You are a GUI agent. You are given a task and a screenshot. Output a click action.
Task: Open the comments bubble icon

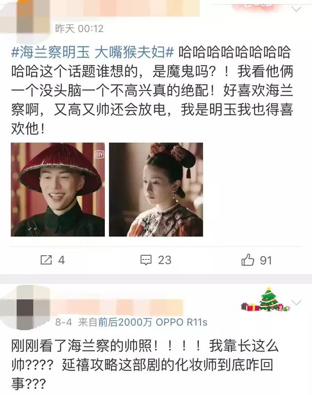146,260
